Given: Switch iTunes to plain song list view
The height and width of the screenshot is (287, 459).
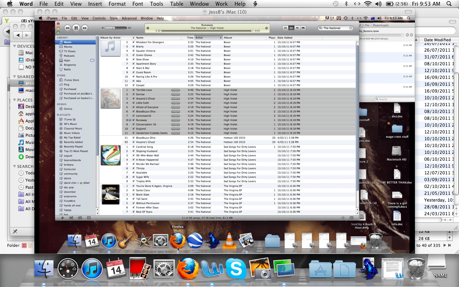Looking at the screenshot, I should (285, 28).
